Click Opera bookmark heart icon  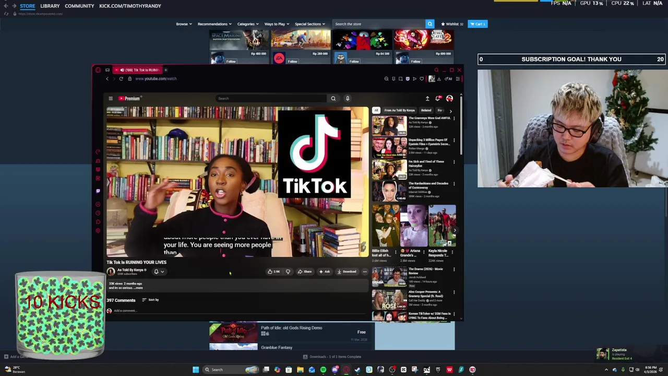422,79
